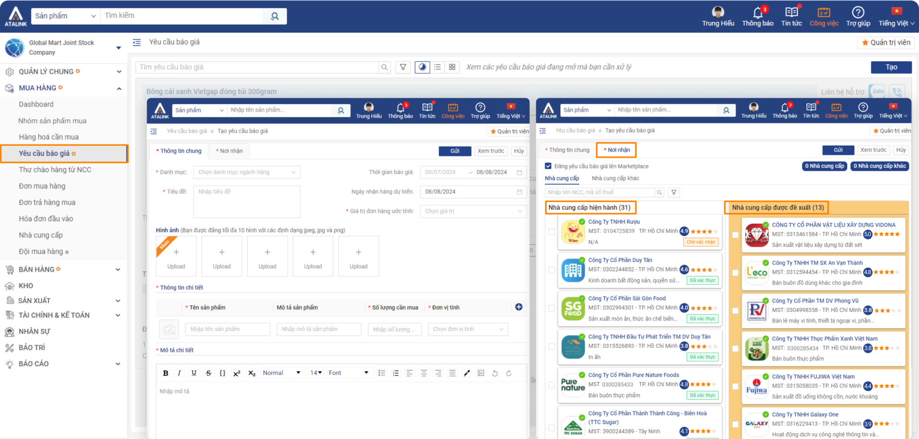Open Trợ giúp help in main header

[x=858, y=17]
